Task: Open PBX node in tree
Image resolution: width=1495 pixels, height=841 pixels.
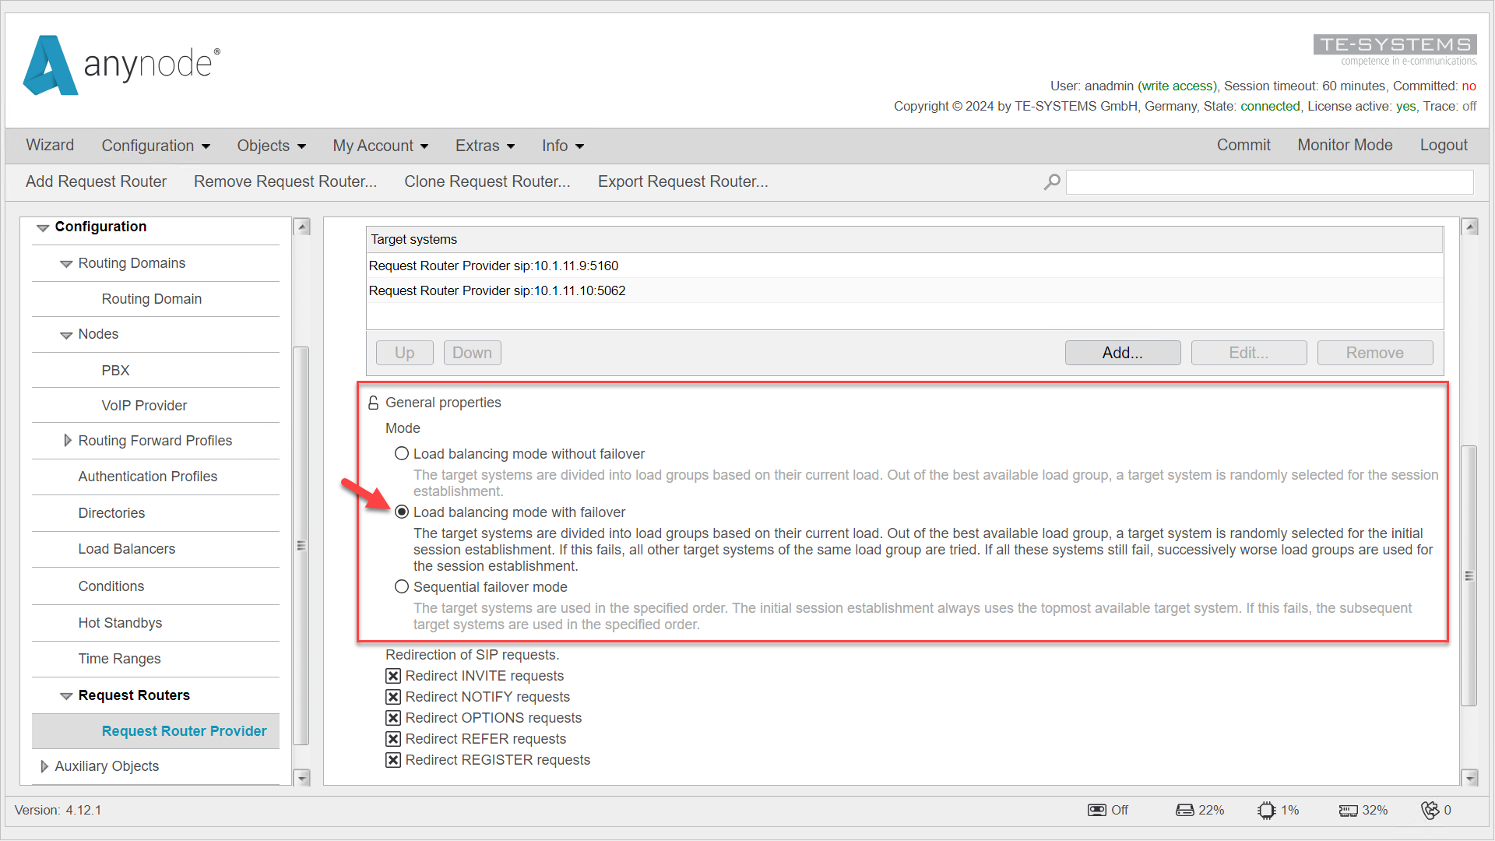Action: coord(115,371)
